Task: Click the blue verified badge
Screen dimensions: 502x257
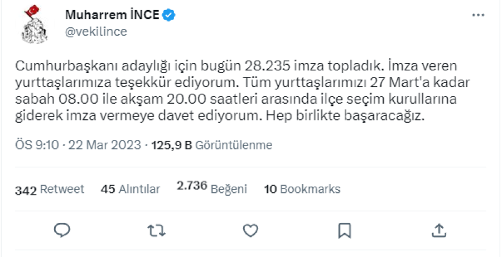Action: 169,15
